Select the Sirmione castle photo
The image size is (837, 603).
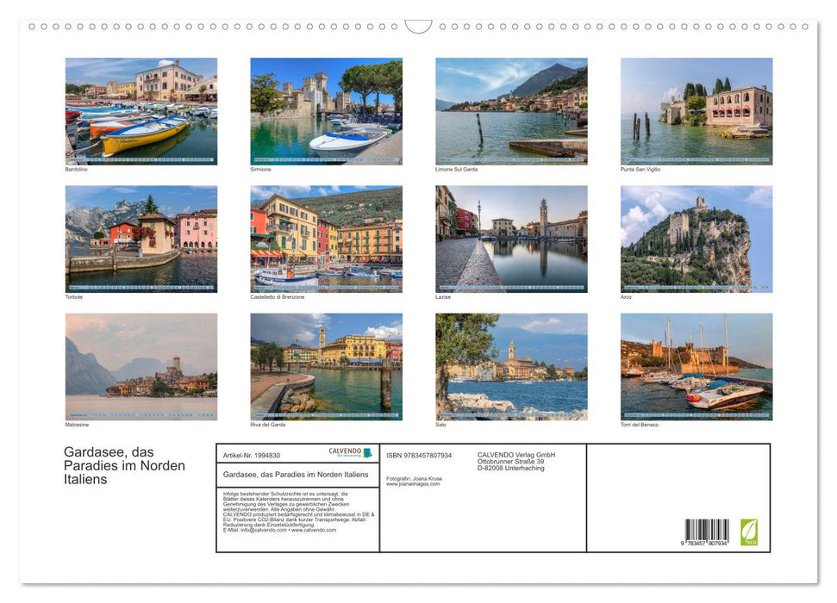coord(326,110)
